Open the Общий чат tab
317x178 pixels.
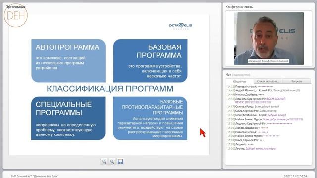coord(240,81)
